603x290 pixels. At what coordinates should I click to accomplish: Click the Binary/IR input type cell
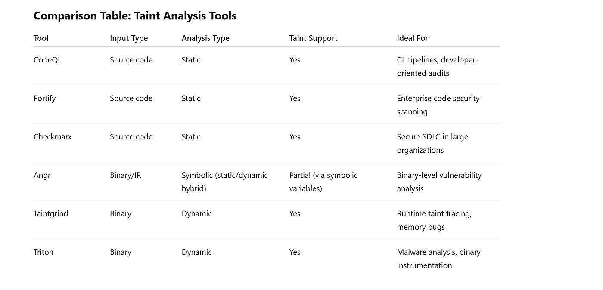coord(125,175)
